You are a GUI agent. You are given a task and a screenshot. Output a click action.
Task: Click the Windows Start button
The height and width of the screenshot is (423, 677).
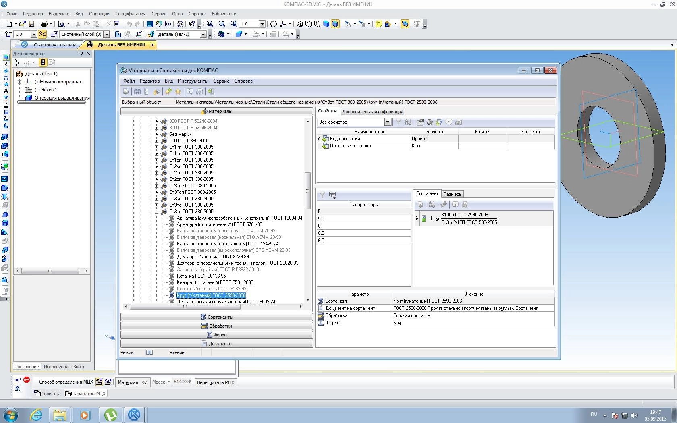click(x=10, y=415)
